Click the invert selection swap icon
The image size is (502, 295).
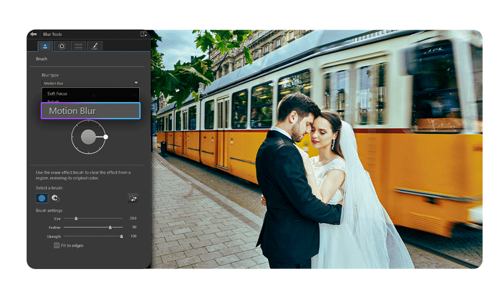[x=133, y=199]
